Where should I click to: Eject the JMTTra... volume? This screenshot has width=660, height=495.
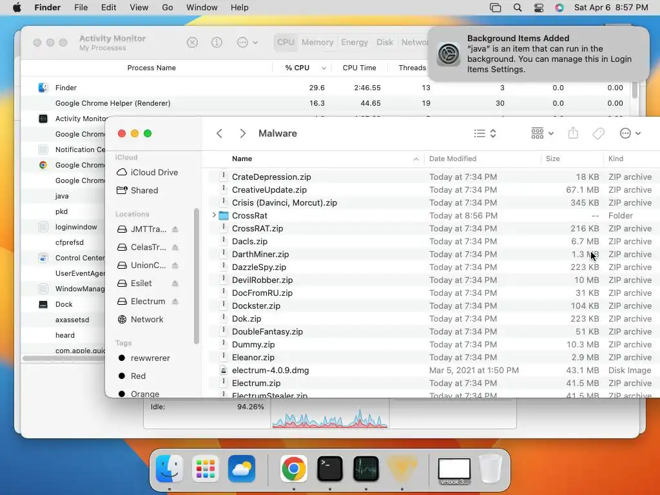click(175, 229)
